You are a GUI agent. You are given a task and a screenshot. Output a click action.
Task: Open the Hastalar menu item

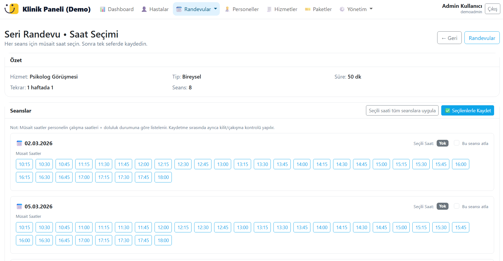point(155,9)
